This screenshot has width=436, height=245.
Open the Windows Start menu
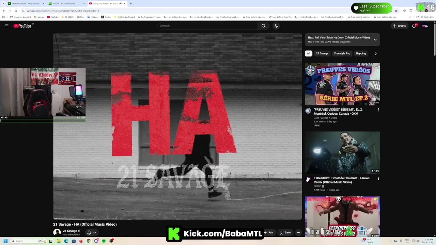[x=5, y=241]
